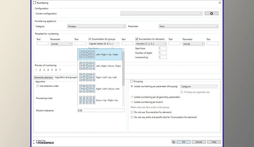The height and width of the screenshot is (147, 254).
Task: Open Parameter dropdown showing Nom
Action: click(188, 26)
